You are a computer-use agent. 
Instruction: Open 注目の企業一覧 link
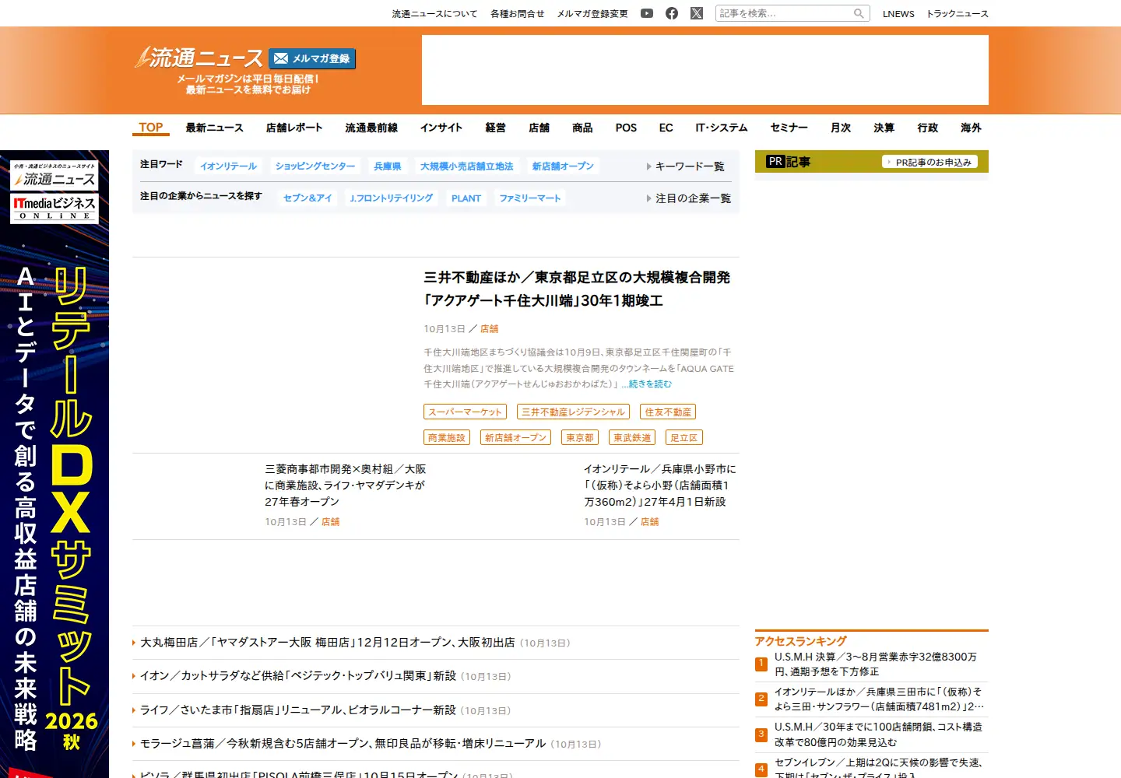point(689,198)
